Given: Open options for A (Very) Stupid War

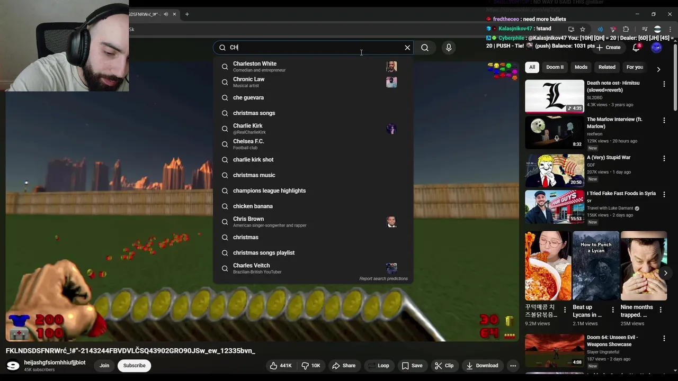Looking at the screenshot, I should pos(664,158).
